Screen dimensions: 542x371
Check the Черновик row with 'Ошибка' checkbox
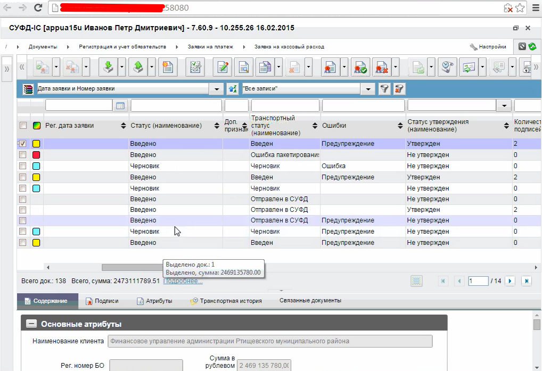[22, 166]
